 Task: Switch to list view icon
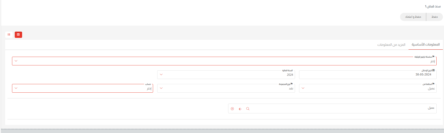click(x=9, y=35)
